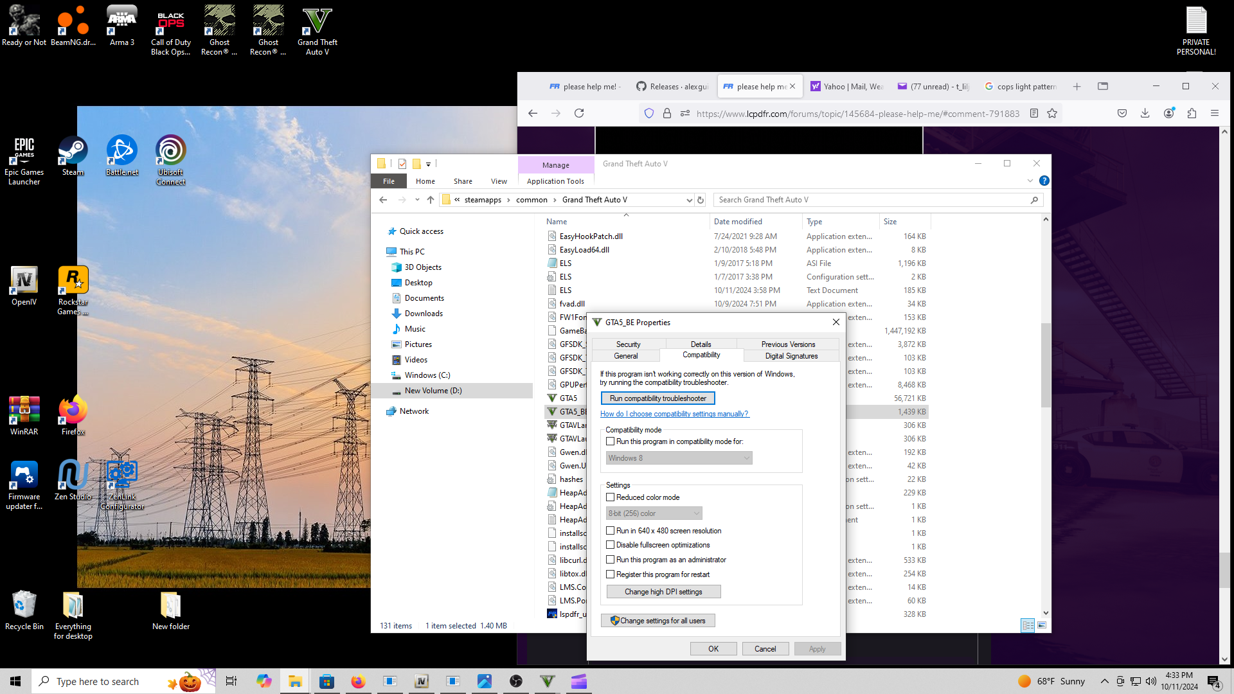Open the Explorer help question mark icon
The width and height of the screenshot is (1234, 694).
1044,181
